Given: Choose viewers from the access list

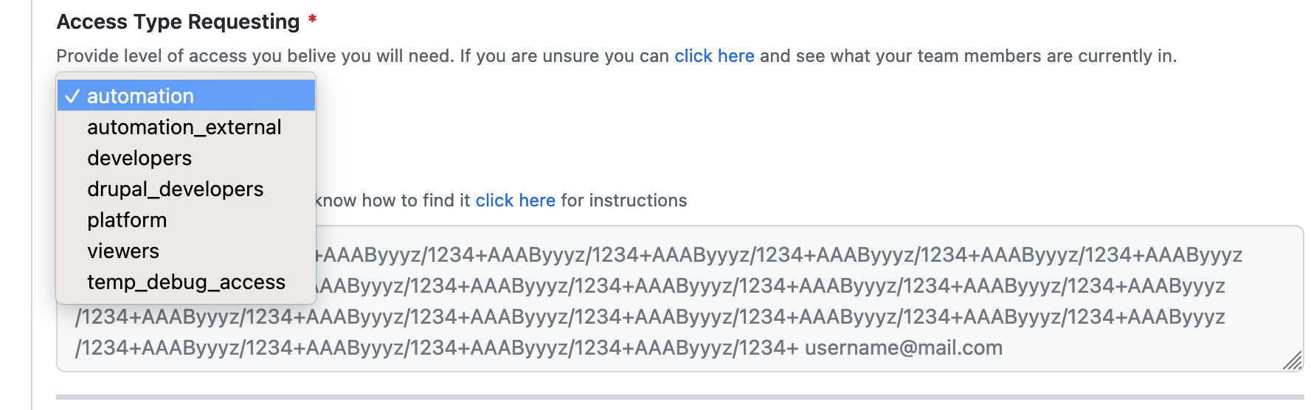Looking at the screenshot, I should tap(123, 251).
